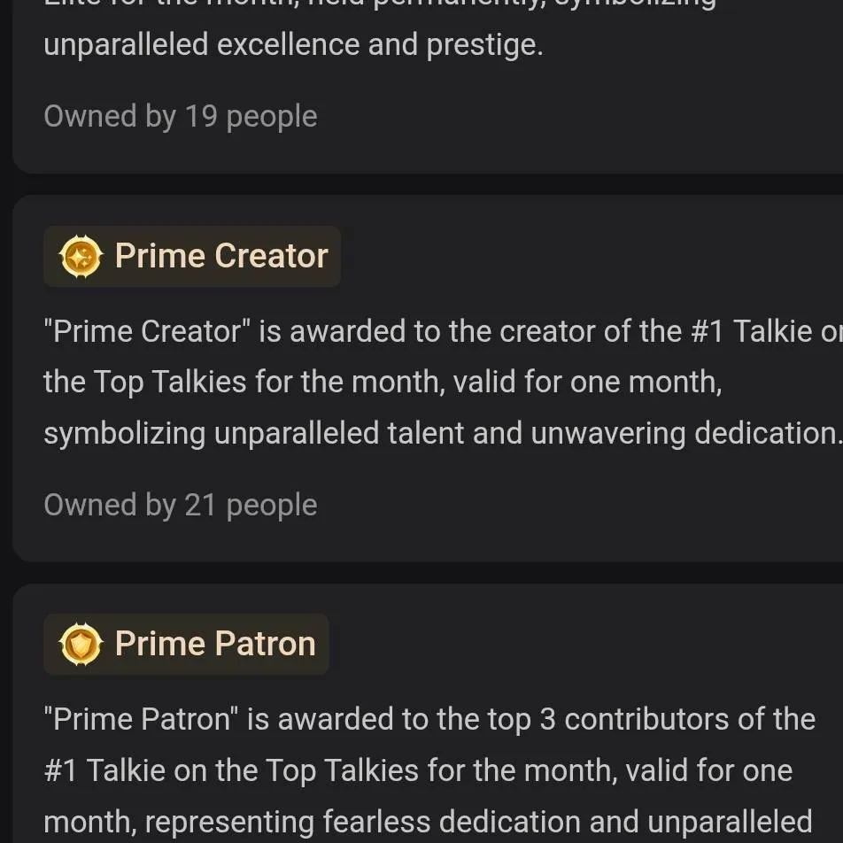Click the Prime Patron shield badge icon
Screen dimensions: 843x843
(81, 645)
